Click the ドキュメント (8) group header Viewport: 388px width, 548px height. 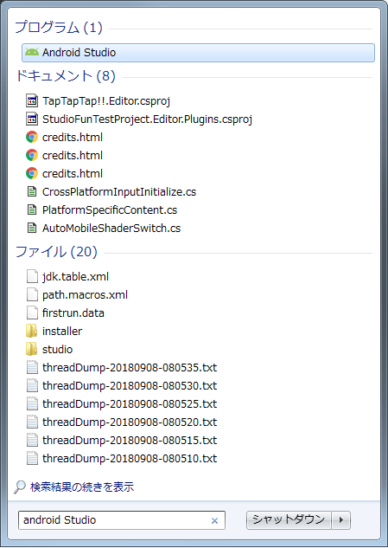pyautogui.click(x=65, y=75)
